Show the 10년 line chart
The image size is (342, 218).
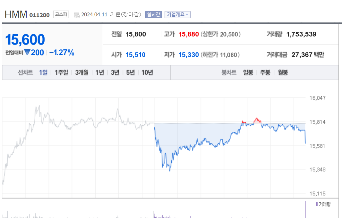[x=147, y=72]
